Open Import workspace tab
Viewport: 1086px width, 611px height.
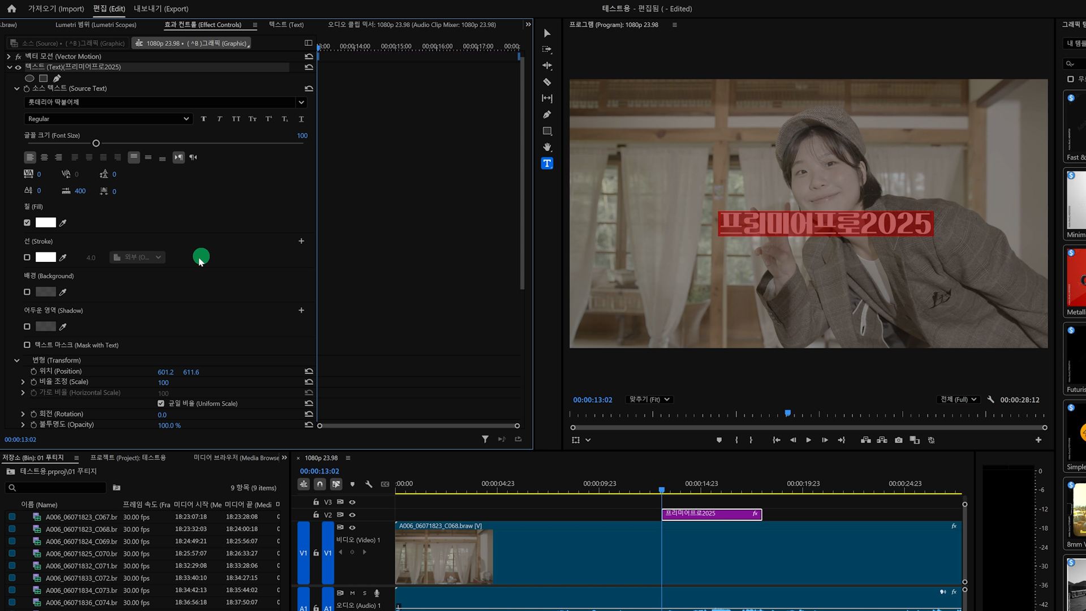click(x=56, y=8)
